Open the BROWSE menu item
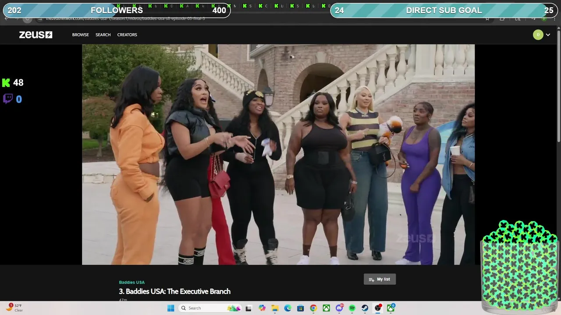Viewport: 561px width, 315px height. point(81,35)
